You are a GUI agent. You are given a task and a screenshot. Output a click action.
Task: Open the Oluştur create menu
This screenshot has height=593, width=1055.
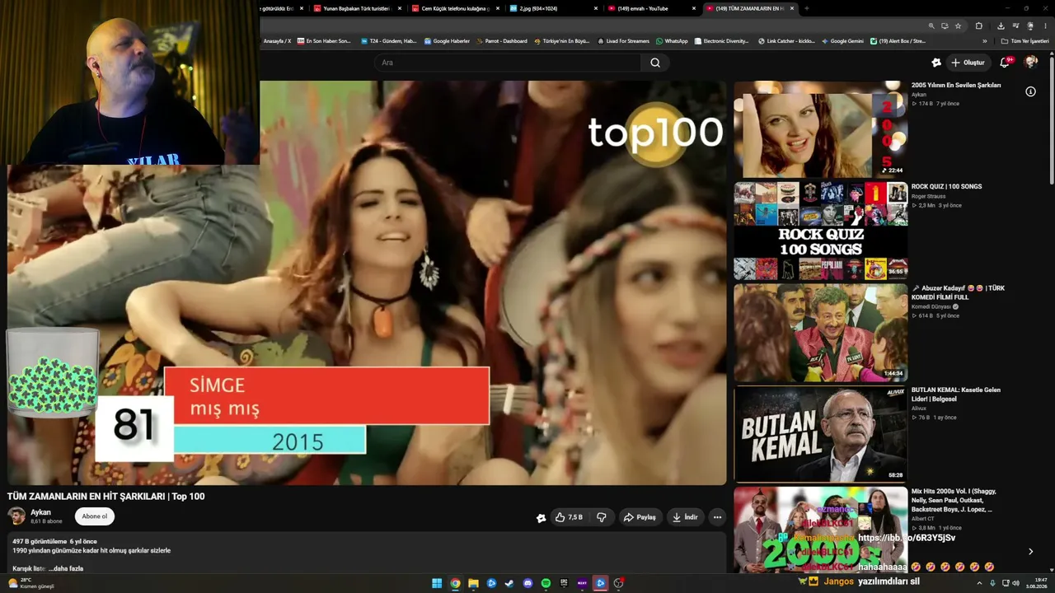click(968, 63)
